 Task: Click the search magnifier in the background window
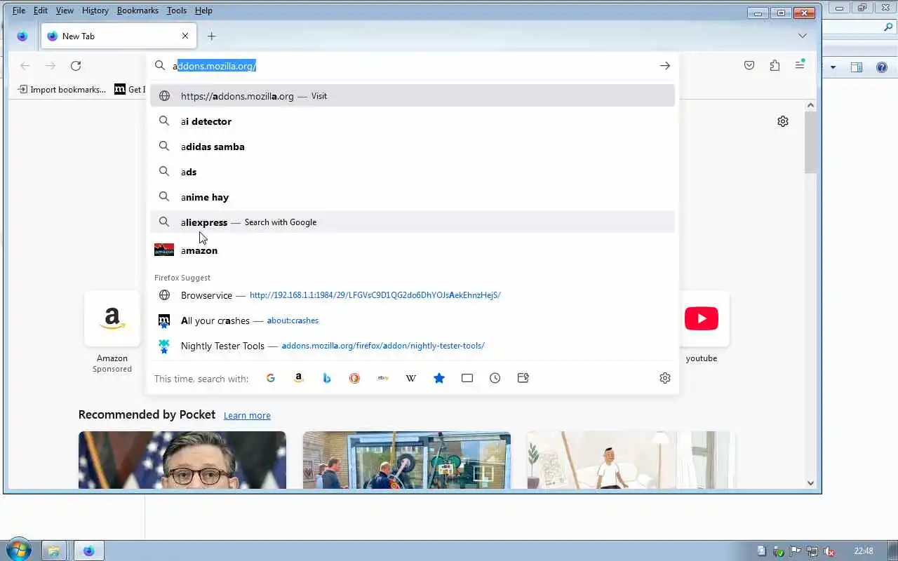pos(888,27)
